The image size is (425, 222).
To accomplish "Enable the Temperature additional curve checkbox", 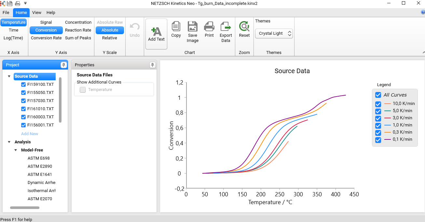I will (x=82, y=90).
